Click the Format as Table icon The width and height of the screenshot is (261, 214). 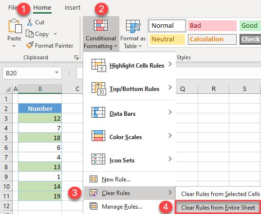point(133,26)
